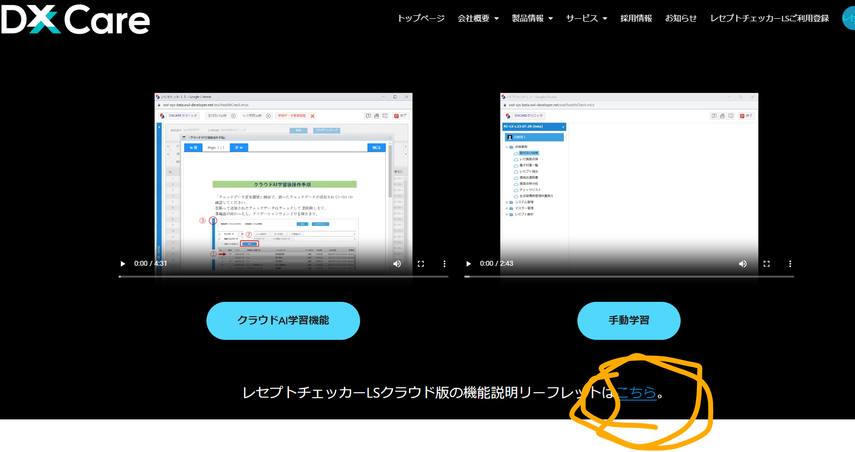
Task: Open the お知らせ page
Action: pyautogui.click(x=681, y=18)
